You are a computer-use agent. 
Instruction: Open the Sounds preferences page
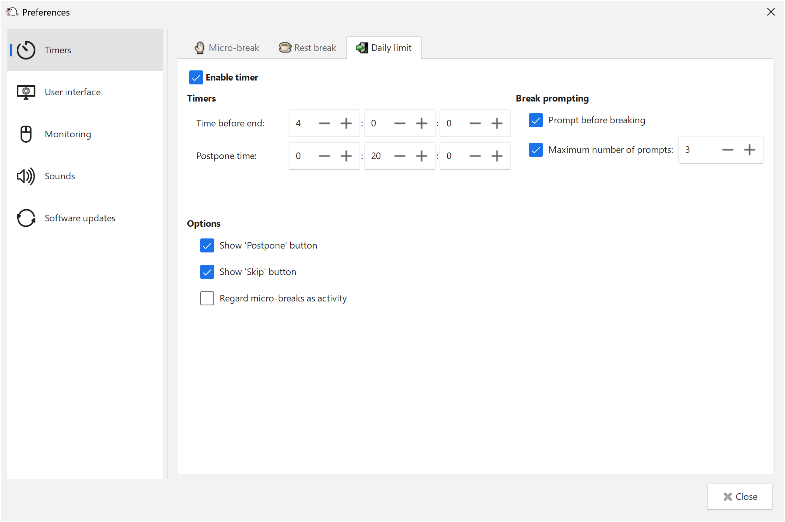[85, 176]
